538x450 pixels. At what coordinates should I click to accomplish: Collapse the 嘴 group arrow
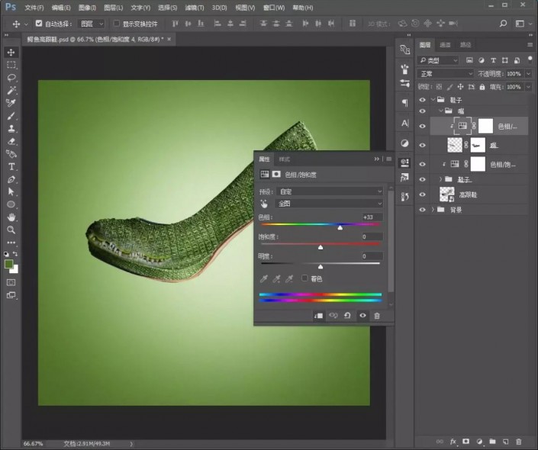pyautogui.click(x=441, y=111)
